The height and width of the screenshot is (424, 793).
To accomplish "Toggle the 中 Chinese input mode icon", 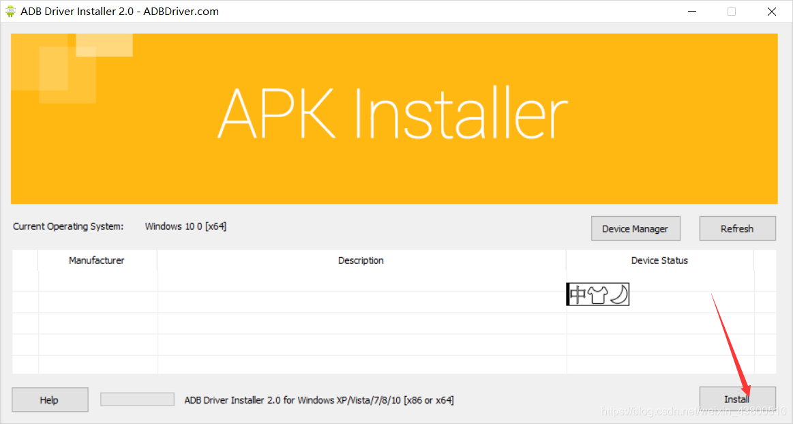I will [578, 294].
